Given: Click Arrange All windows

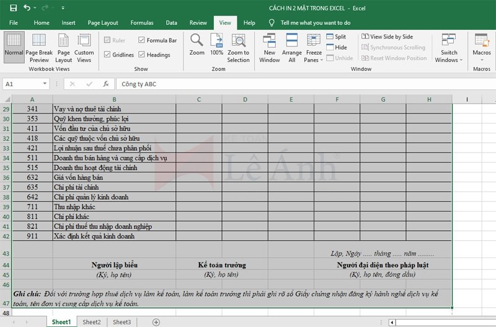Looking at the screenshot, I should [x=291, y=48].
